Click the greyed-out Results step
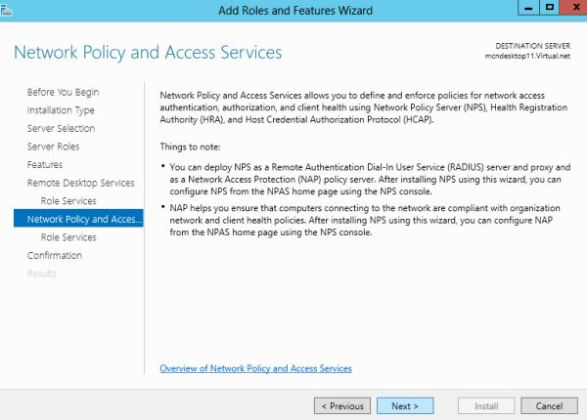Screen dimensions: 587x420 (42, 273)
